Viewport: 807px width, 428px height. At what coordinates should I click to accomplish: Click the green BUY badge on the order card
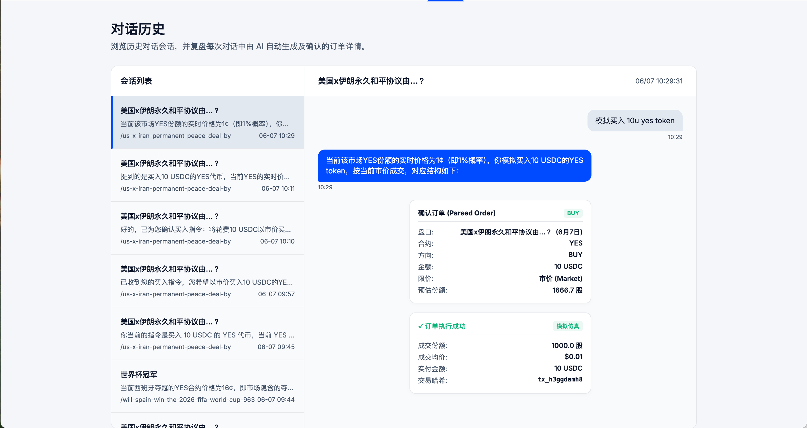click(573, 213)
